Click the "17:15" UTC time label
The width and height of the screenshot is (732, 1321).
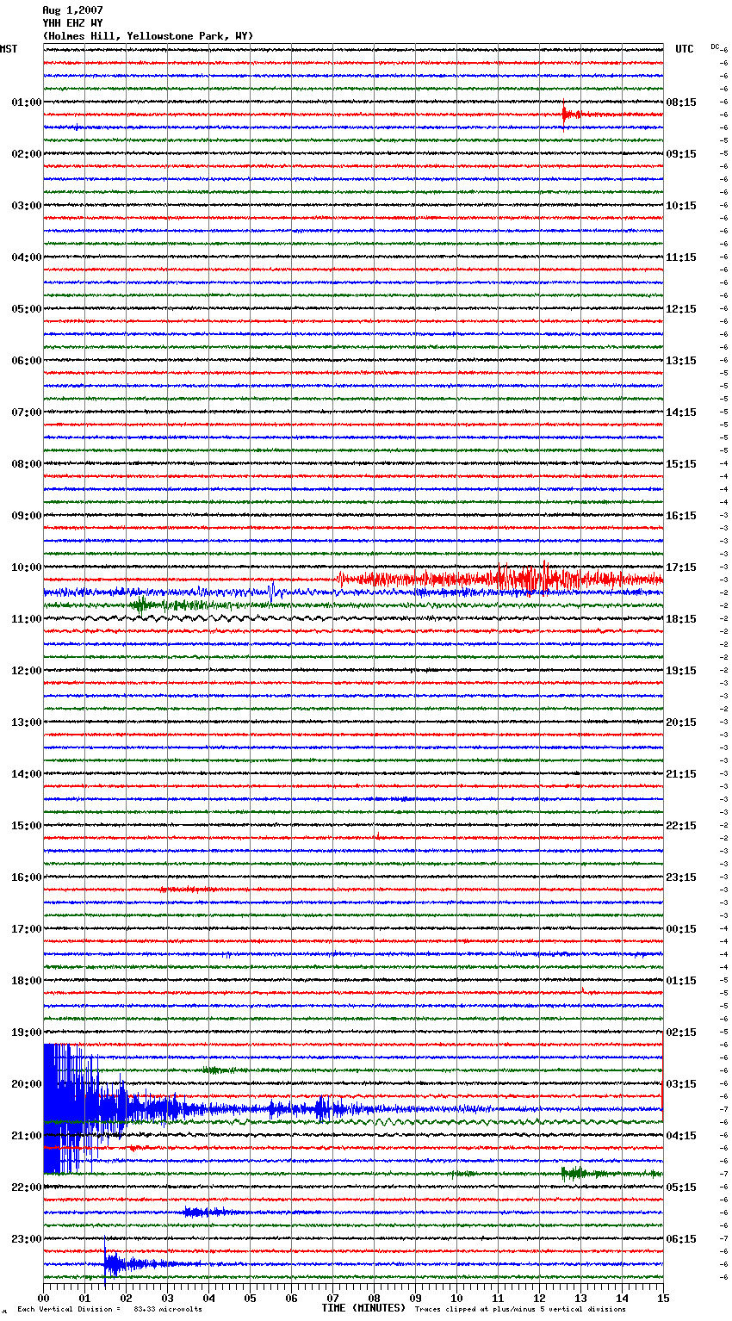click(681, 567)
